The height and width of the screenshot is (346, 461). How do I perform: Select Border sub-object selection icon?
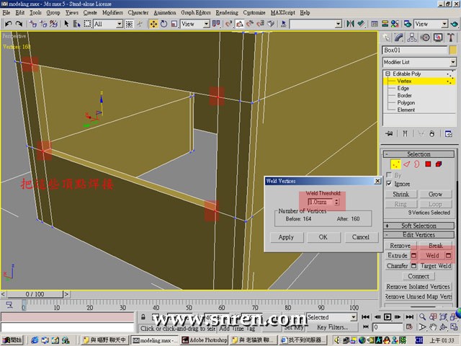[417, 164]
